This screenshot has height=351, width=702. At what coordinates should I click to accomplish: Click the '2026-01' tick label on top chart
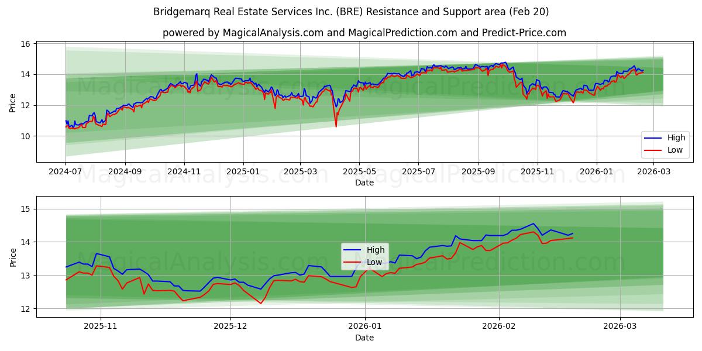click(597, 172)
